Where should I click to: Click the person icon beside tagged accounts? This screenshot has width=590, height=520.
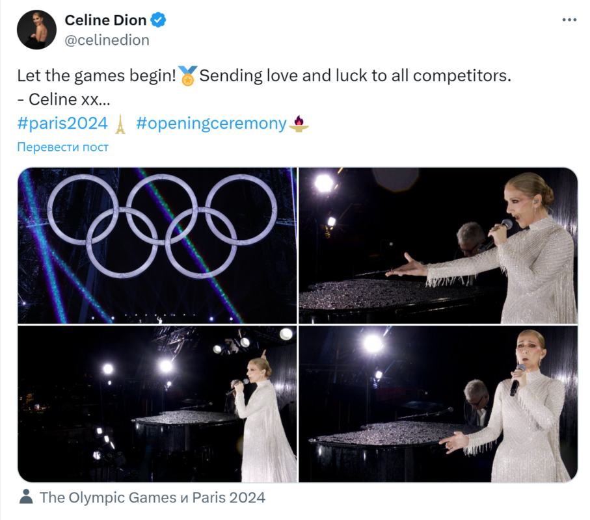coord(26,497)
